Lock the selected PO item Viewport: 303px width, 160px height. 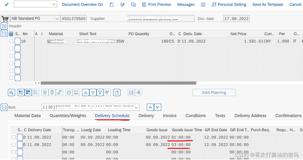tap(52, 92)
